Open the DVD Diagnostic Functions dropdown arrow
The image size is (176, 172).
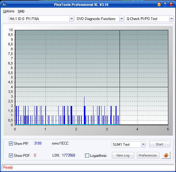[x=121, y=18]
